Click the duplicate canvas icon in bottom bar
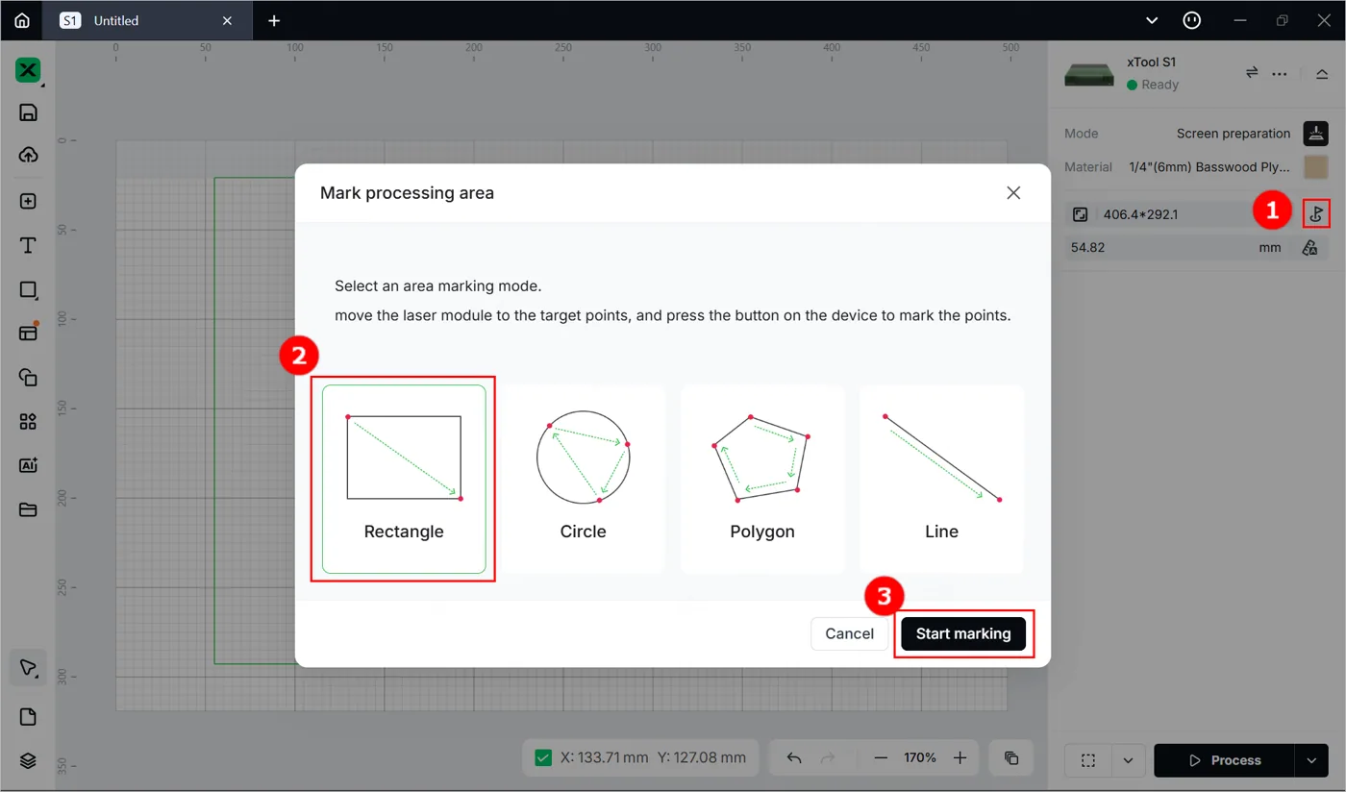The height and width of the screenshot is (792, 1346). [x=1011, y=758]
